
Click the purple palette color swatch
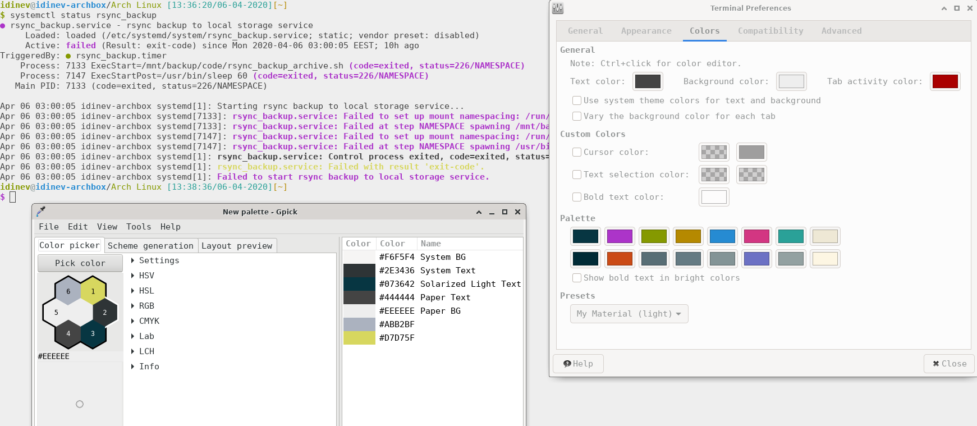[x=620, y=236]
